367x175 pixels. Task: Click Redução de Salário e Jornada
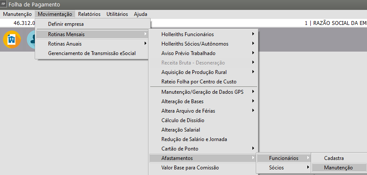194,139
